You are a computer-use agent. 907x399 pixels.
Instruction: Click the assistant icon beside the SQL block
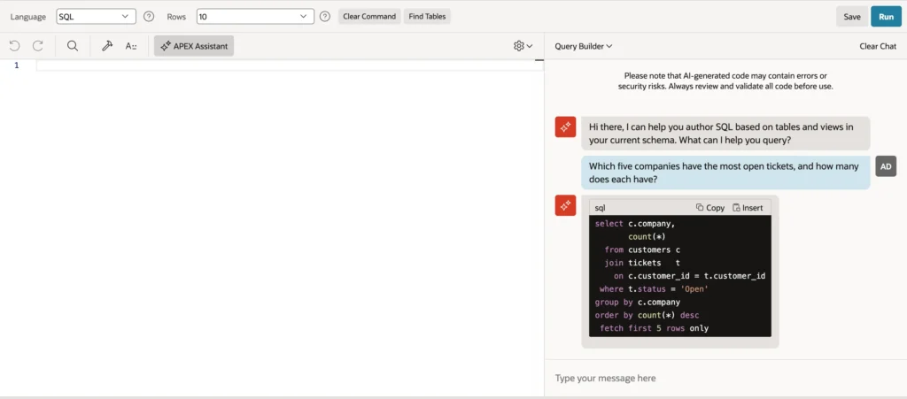(x=565, y=205)
